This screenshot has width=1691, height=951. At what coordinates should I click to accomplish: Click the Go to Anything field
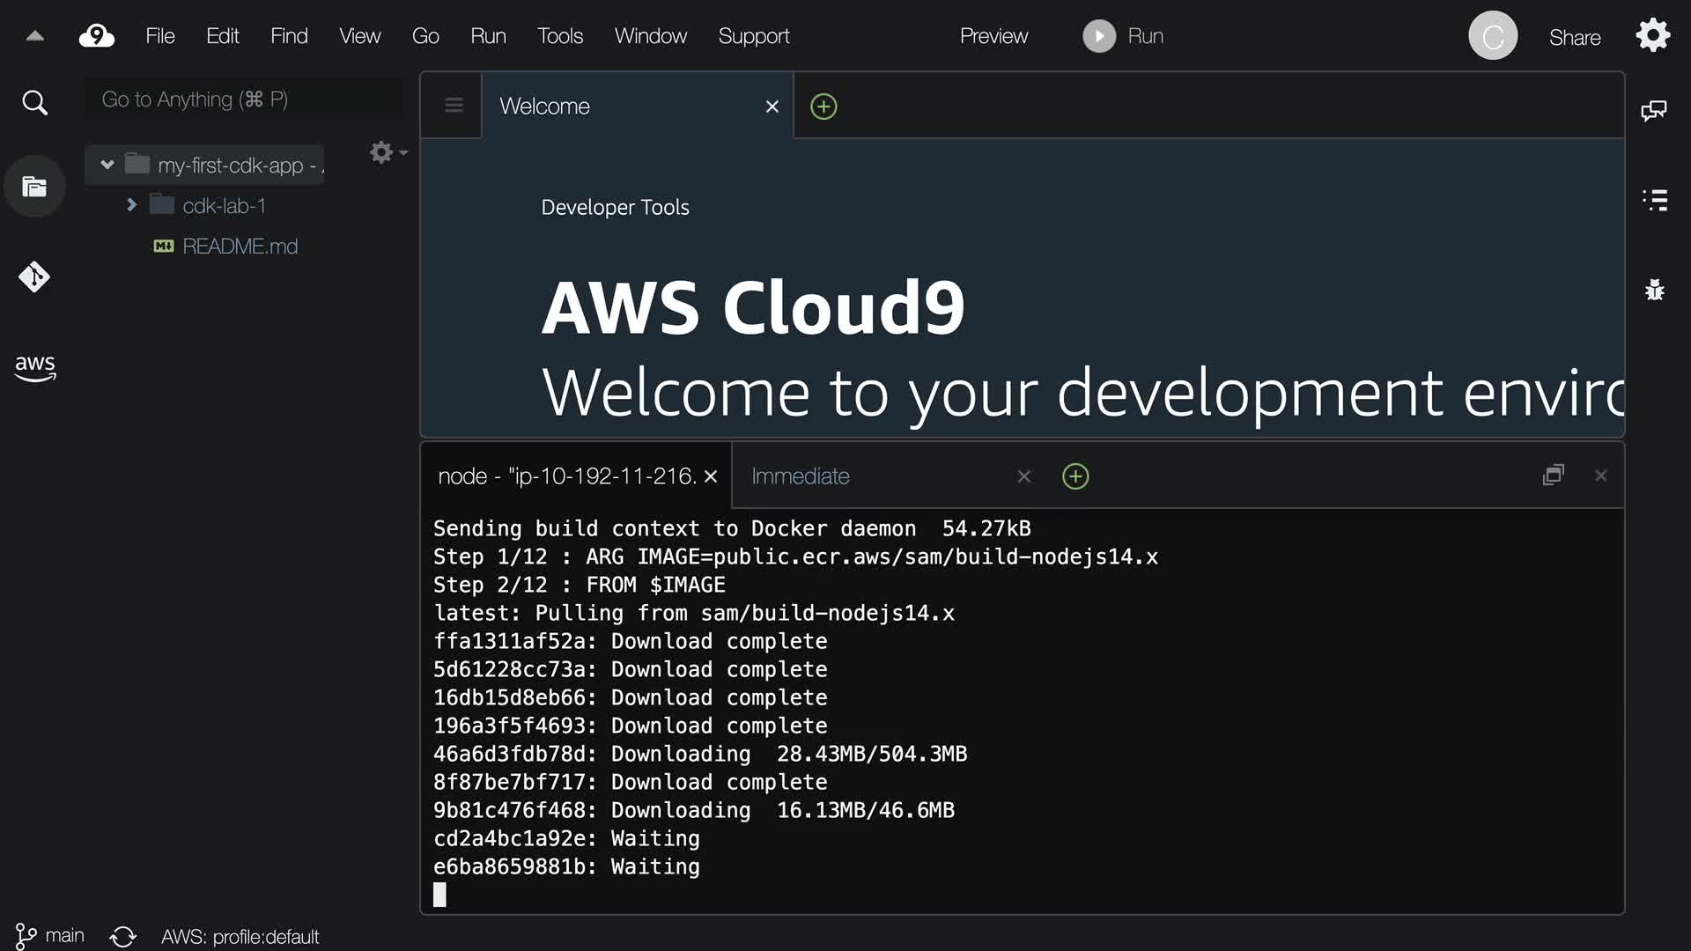242,100
